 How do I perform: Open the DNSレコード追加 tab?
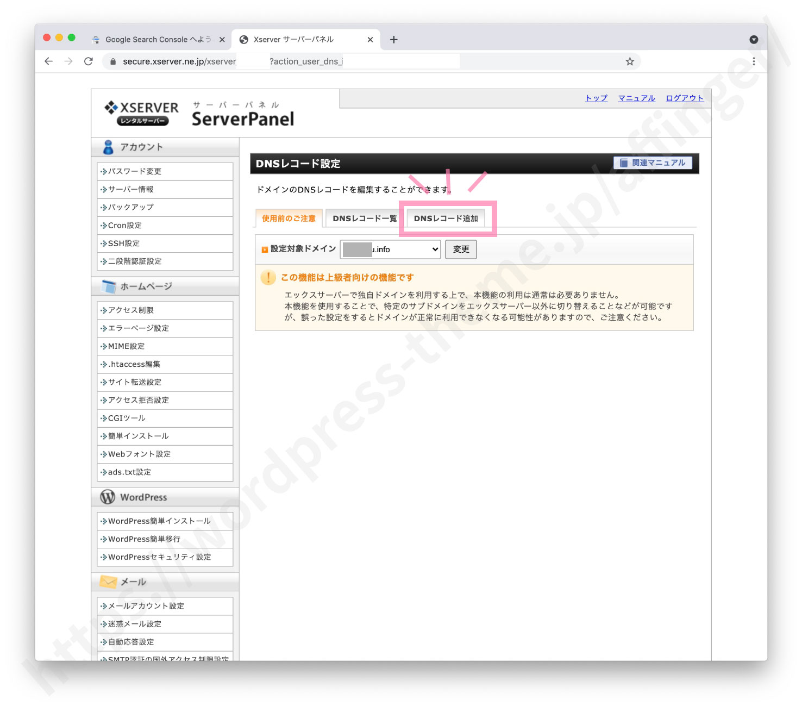tap(446, 218)
